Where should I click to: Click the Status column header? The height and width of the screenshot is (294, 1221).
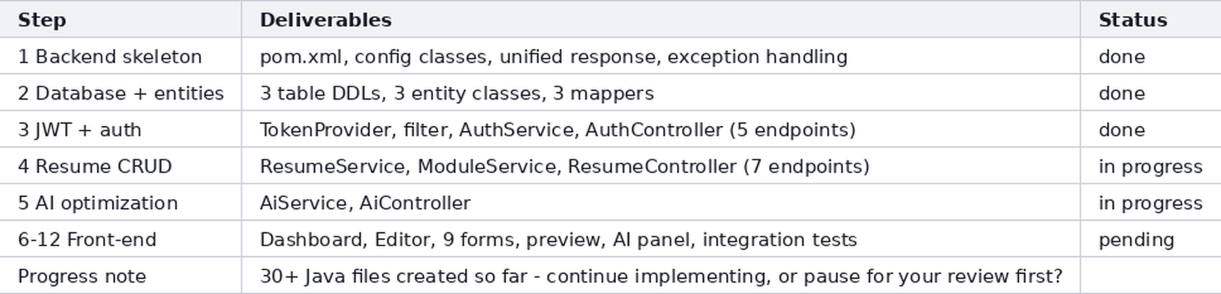coord(1150,20)
